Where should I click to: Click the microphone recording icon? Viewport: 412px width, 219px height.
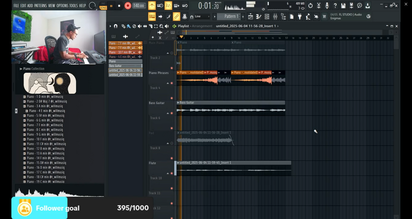point(327,6)
